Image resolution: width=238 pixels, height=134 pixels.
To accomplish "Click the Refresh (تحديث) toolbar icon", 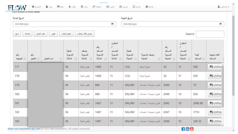I will point(134,7).
